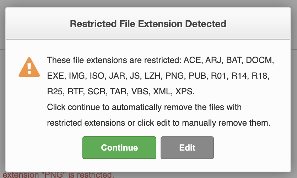Click the EXE extension in the list

(55, 76)
